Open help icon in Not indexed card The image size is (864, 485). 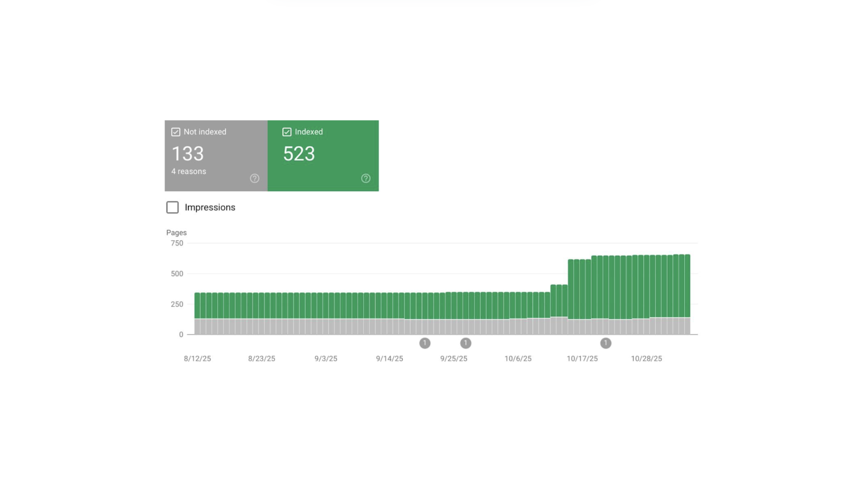point(255,179)
